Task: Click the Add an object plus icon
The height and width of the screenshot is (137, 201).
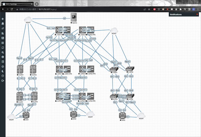Action: (3, 19)
